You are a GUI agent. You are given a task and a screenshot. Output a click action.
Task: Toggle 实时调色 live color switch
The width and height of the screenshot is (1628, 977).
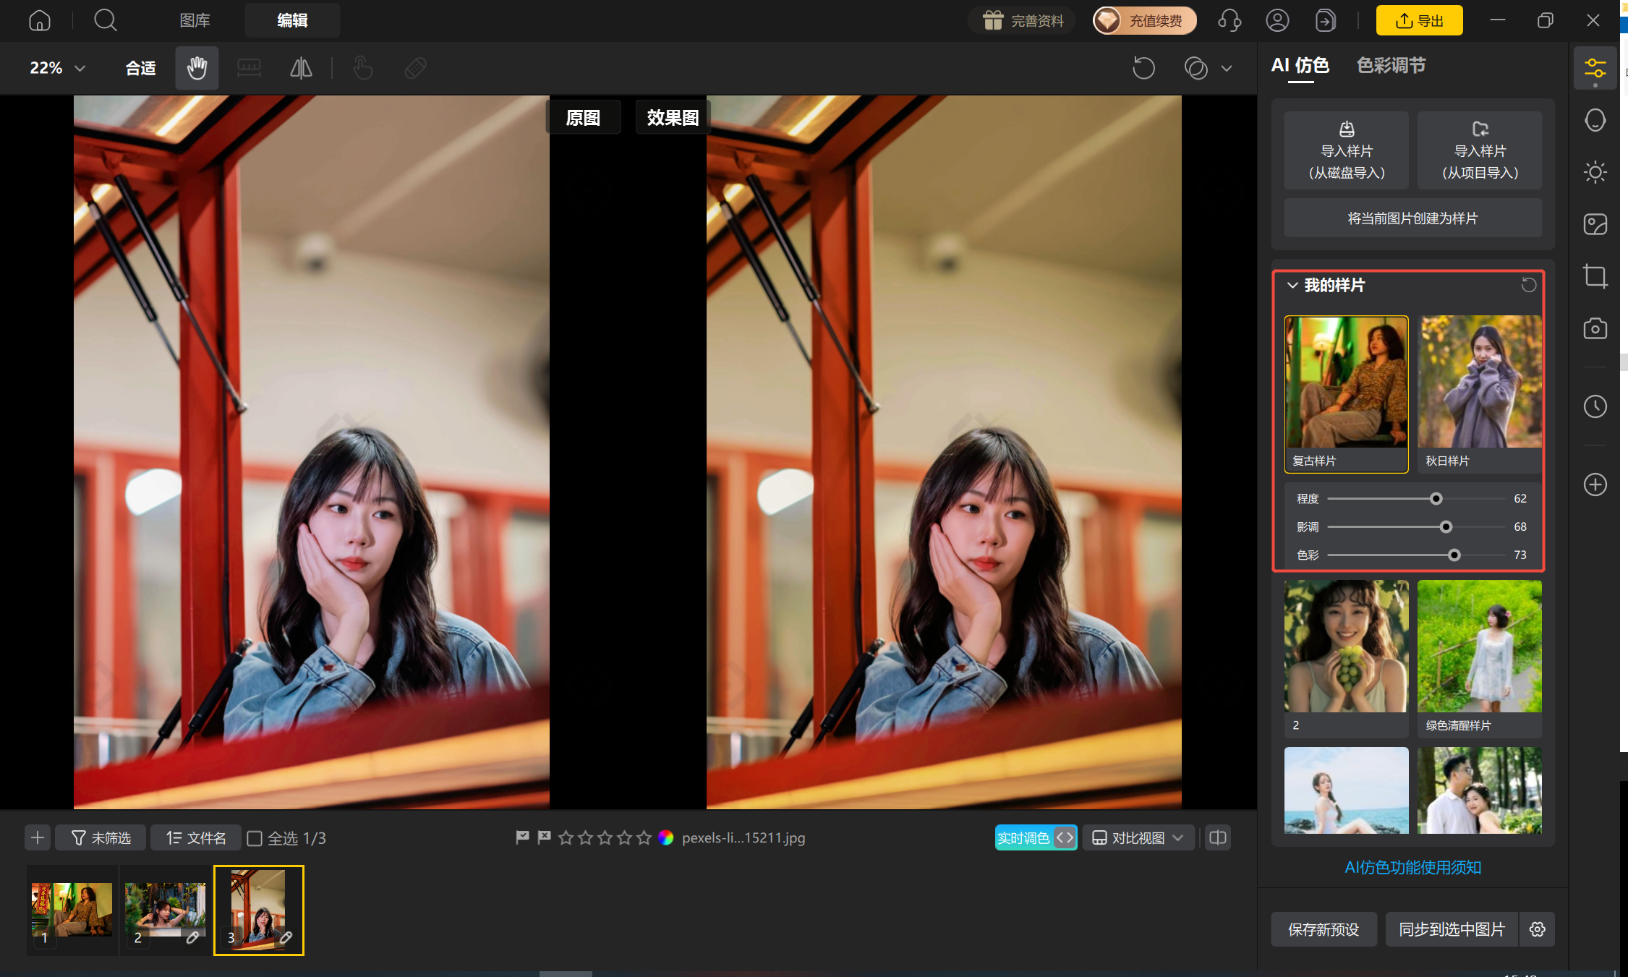coord(1036,837)
